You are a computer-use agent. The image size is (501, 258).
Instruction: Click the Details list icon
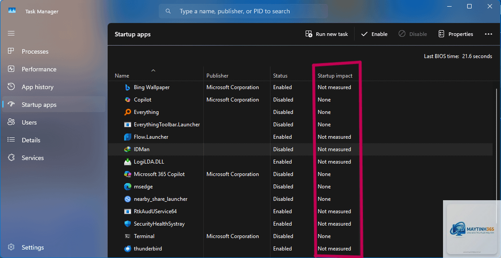[x=11, y=140]
